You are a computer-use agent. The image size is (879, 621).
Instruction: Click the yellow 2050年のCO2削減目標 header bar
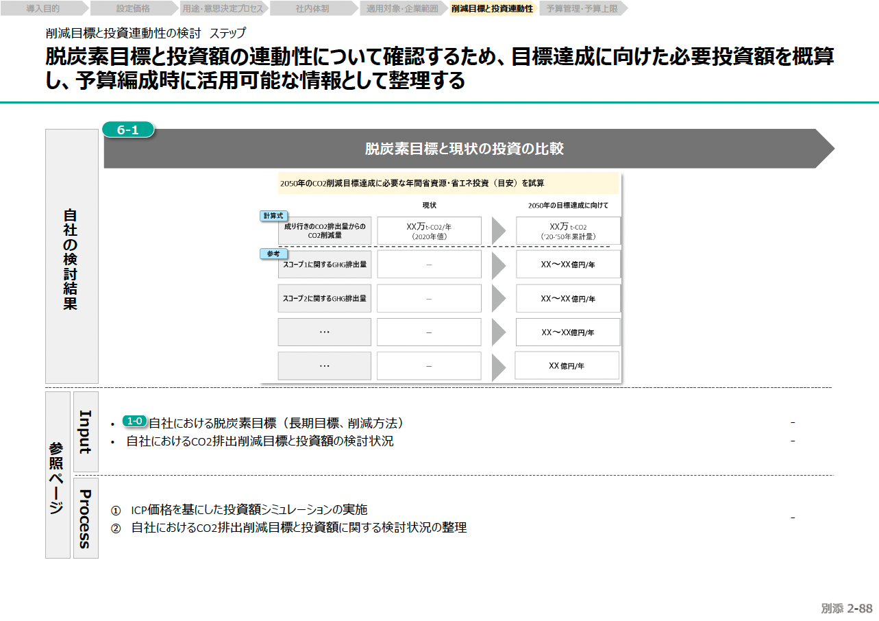coord(440,184)
